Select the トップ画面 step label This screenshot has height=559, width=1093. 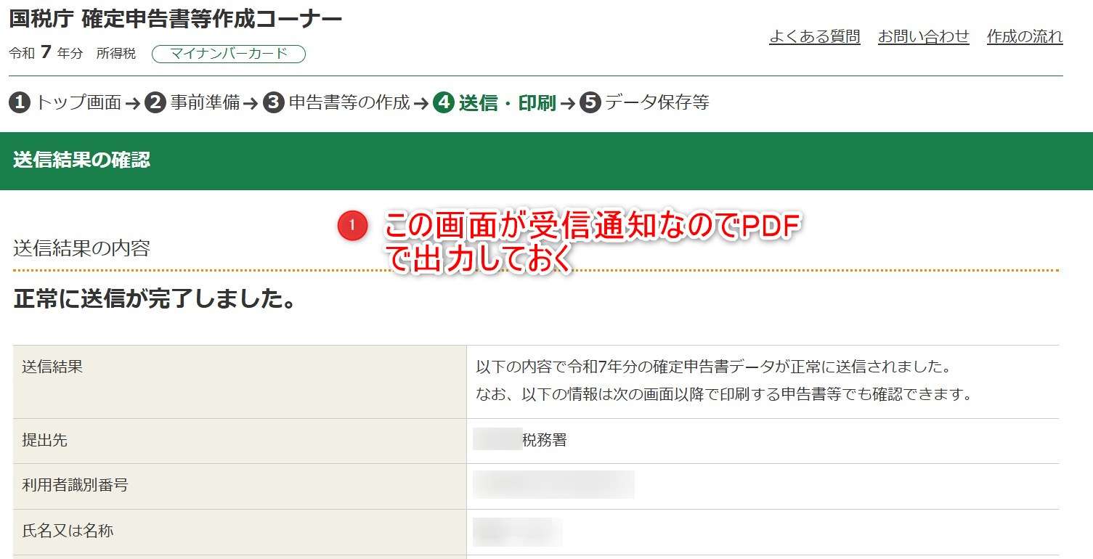coord(78,103)
